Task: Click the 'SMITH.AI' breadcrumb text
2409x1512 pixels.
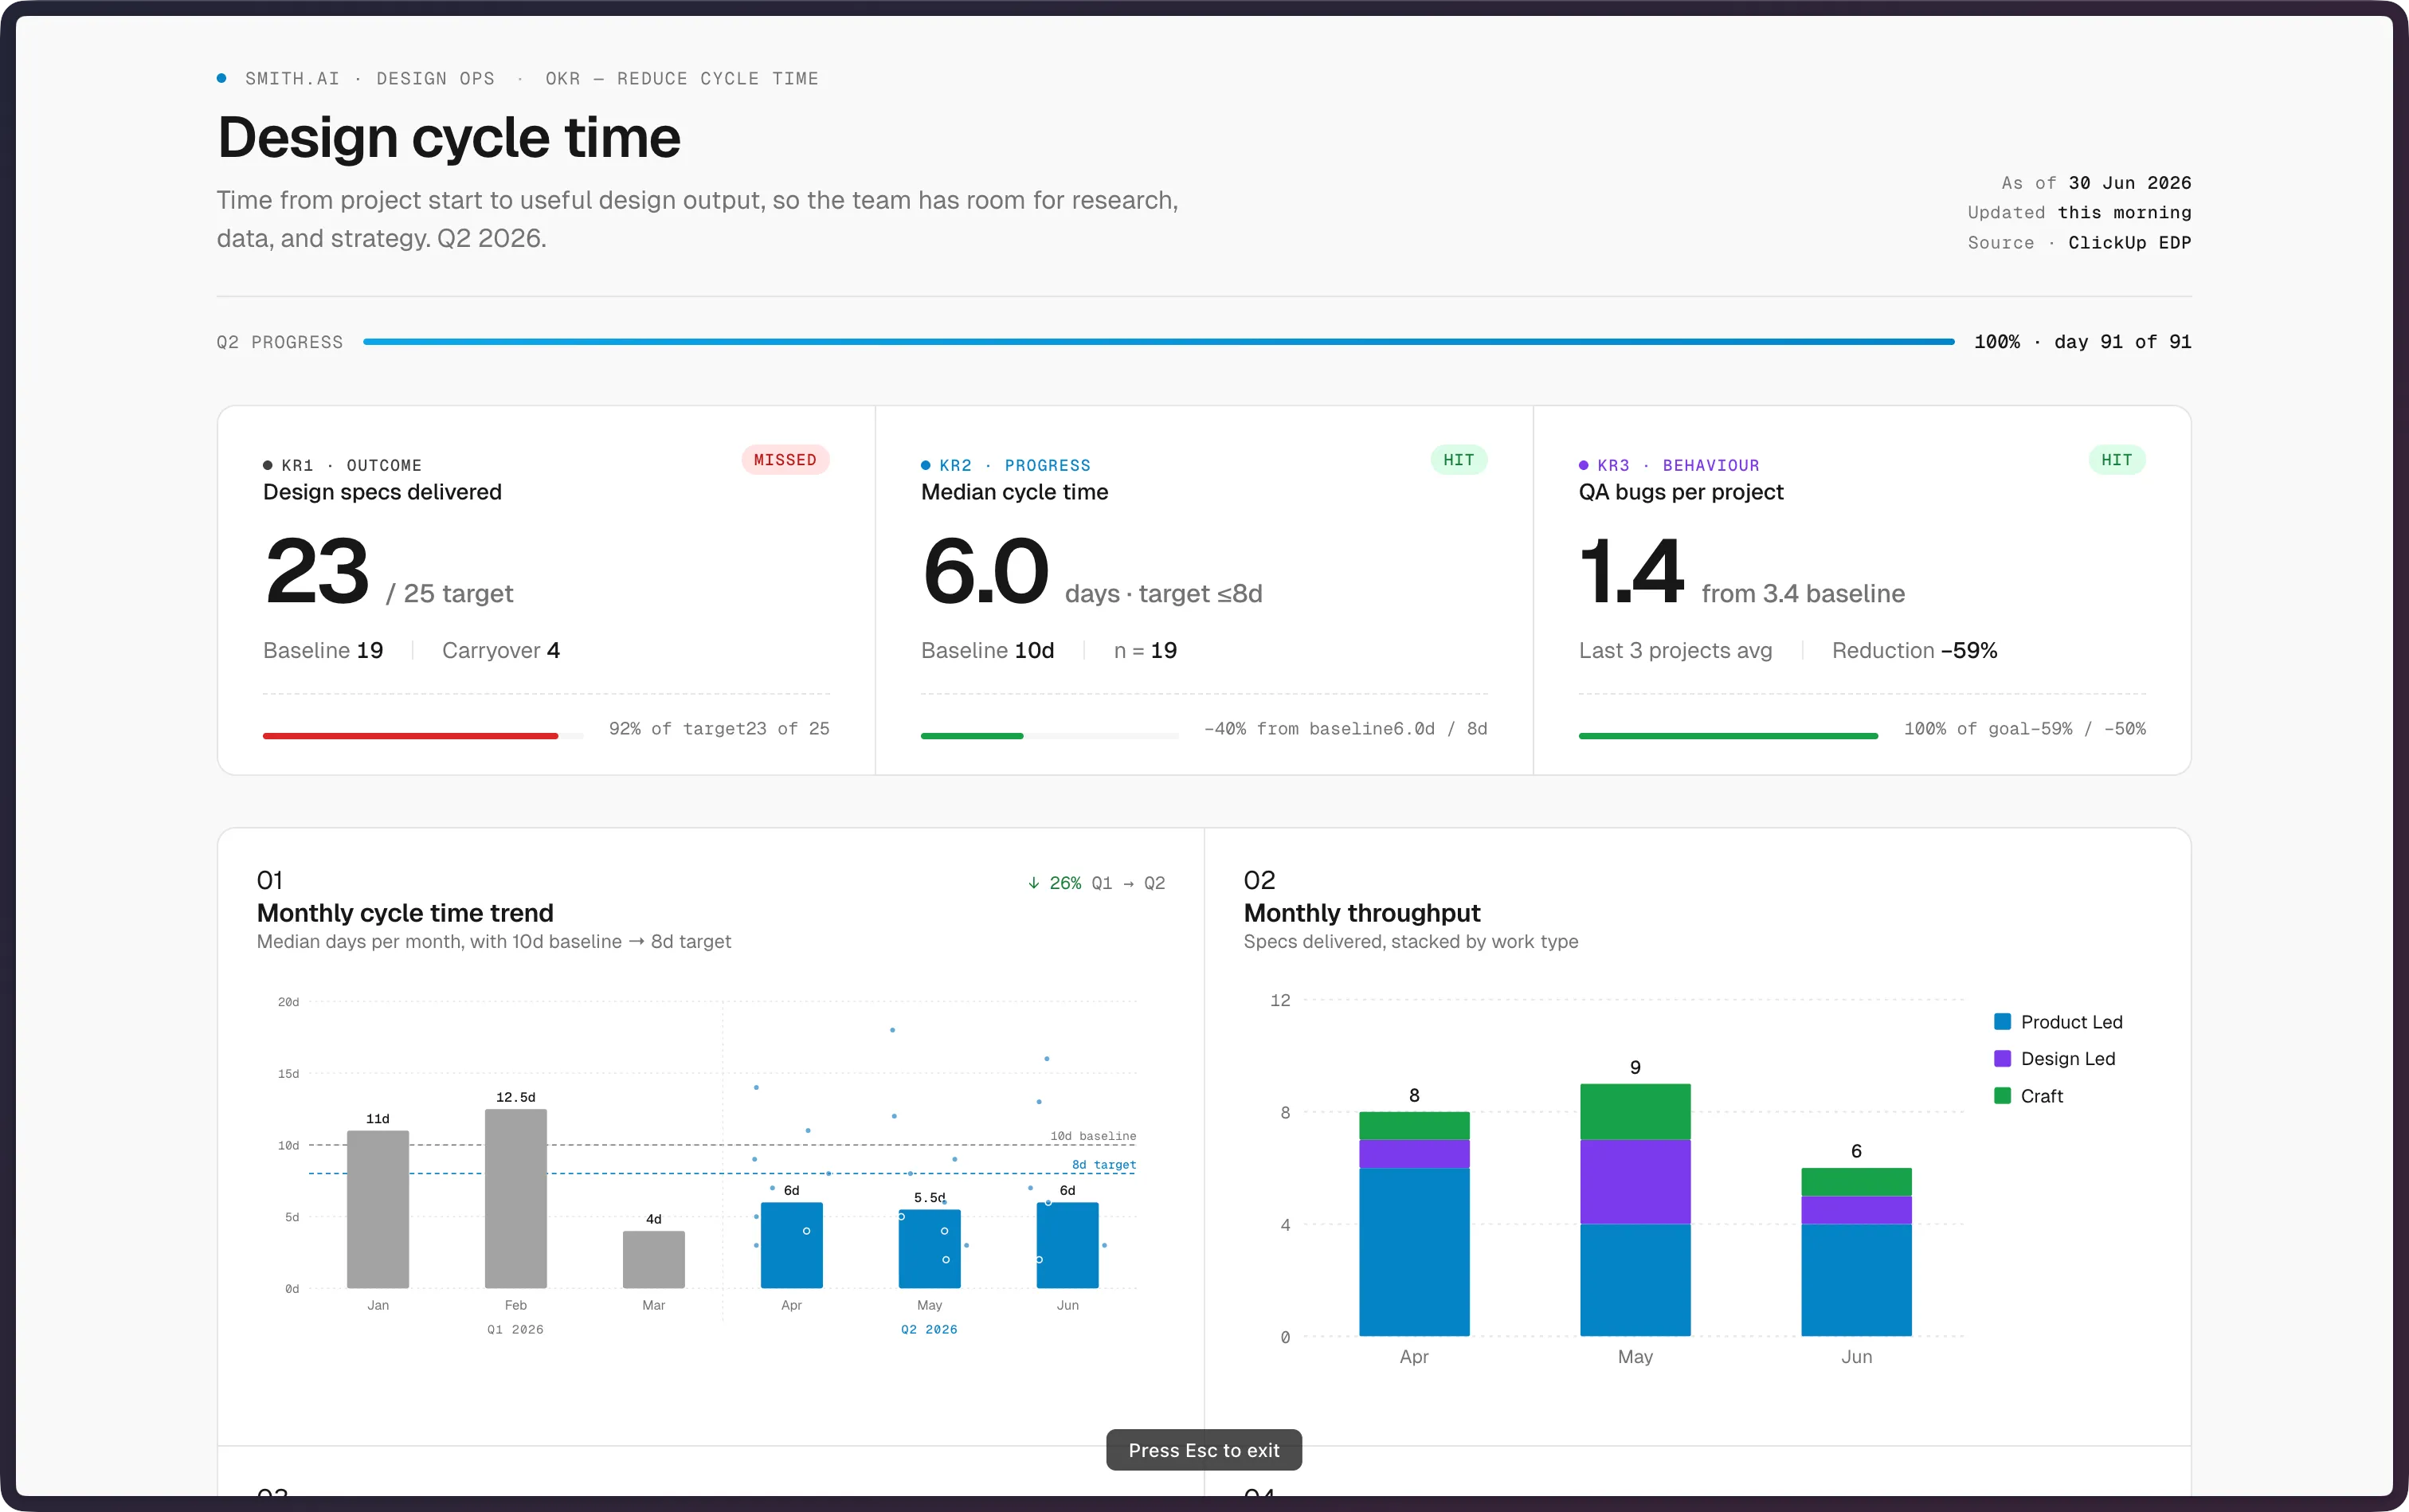Action: click(x=292, y=78)
